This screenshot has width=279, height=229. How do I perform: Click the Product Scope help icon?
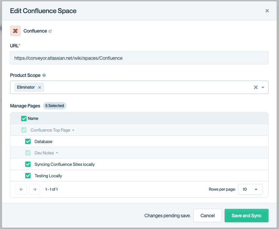click(44, 76)
